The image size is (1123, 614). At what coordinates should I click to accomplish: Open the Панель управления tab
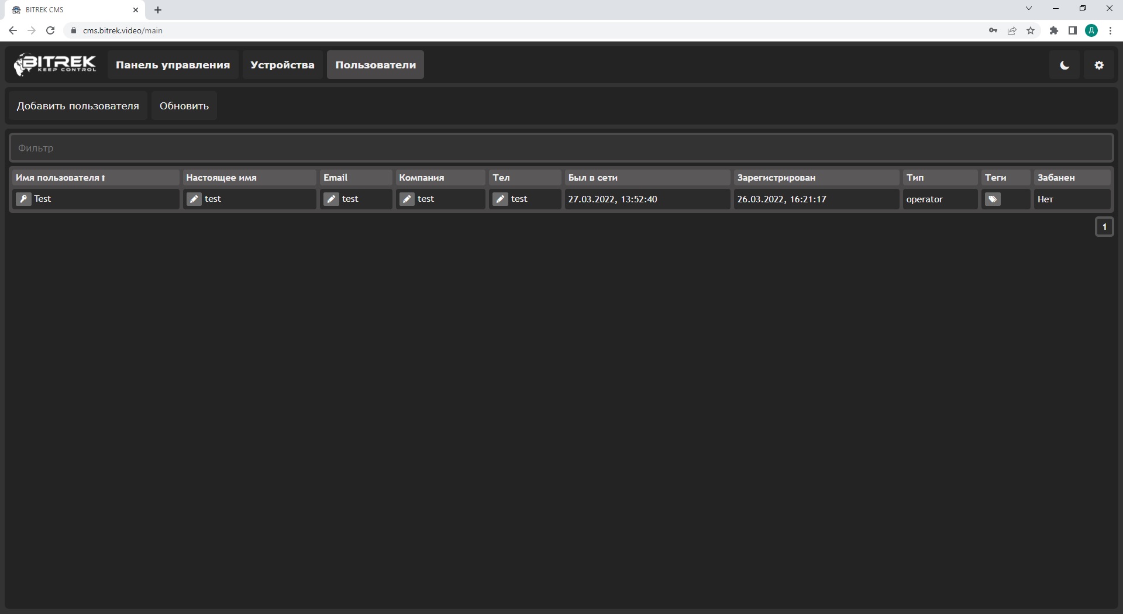coord(173,65)
